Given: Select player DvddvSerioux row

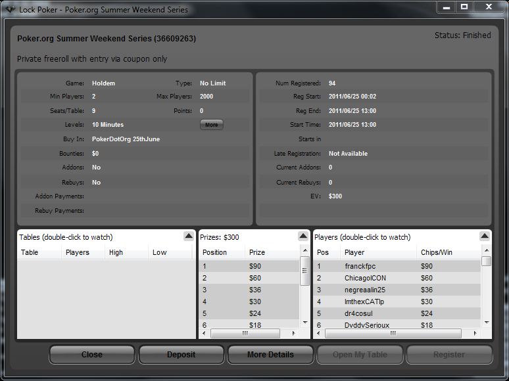Looking at the screenshot, I should point(397,325).
